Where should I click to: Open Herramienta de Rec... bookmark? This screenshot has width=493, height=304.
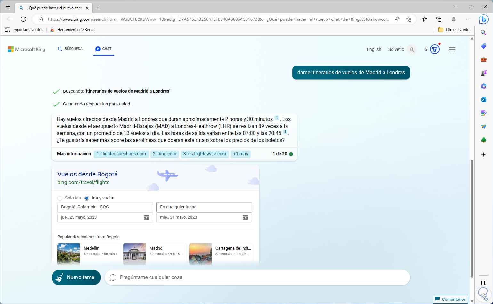pyautogui.click(x=72, y=30)
